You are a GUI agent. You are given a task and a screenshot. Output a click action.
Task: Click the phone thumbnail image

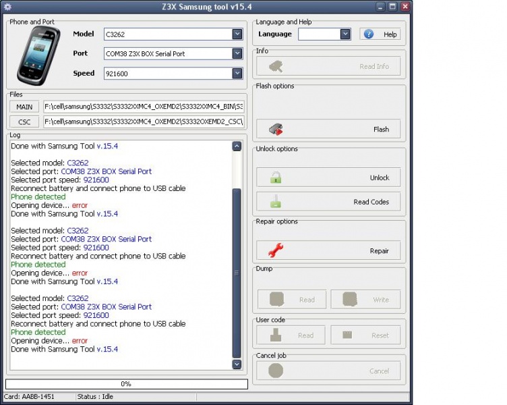coord(39,55)
